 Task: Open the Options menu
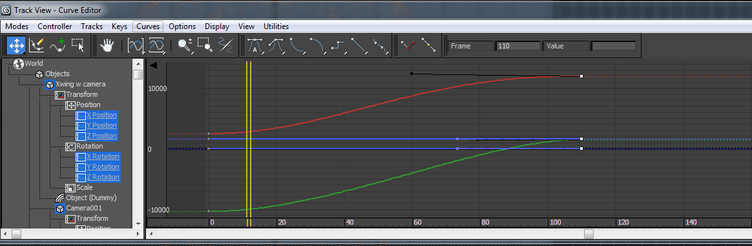click(182, 26)
